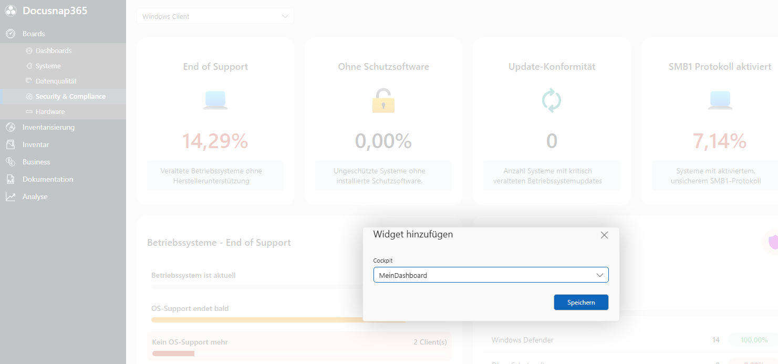The image size is (778, 364).
Task: Click description Systeme mit aktiviertem, unsicherem SMB1-Protokoll
Action: 715,176
